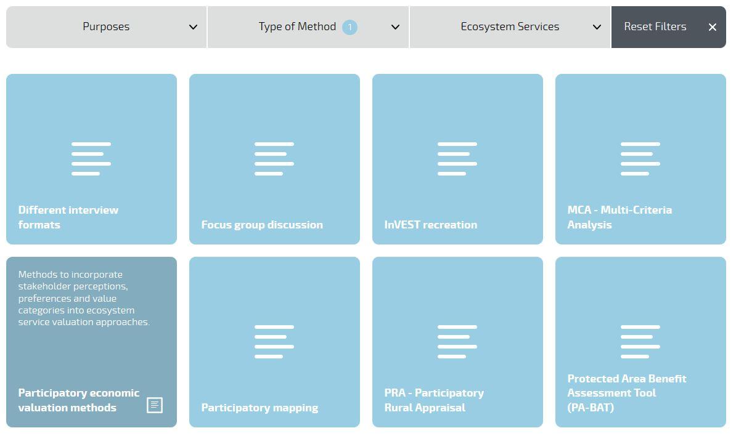Open the Ecosystem Services filter label
The height and width of the screenshot is (436, 736).
[x=510, y=26]
